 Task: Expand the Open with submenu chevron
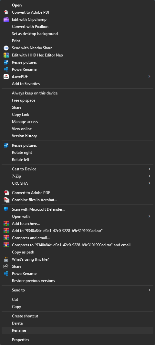[x=149, y=216]
